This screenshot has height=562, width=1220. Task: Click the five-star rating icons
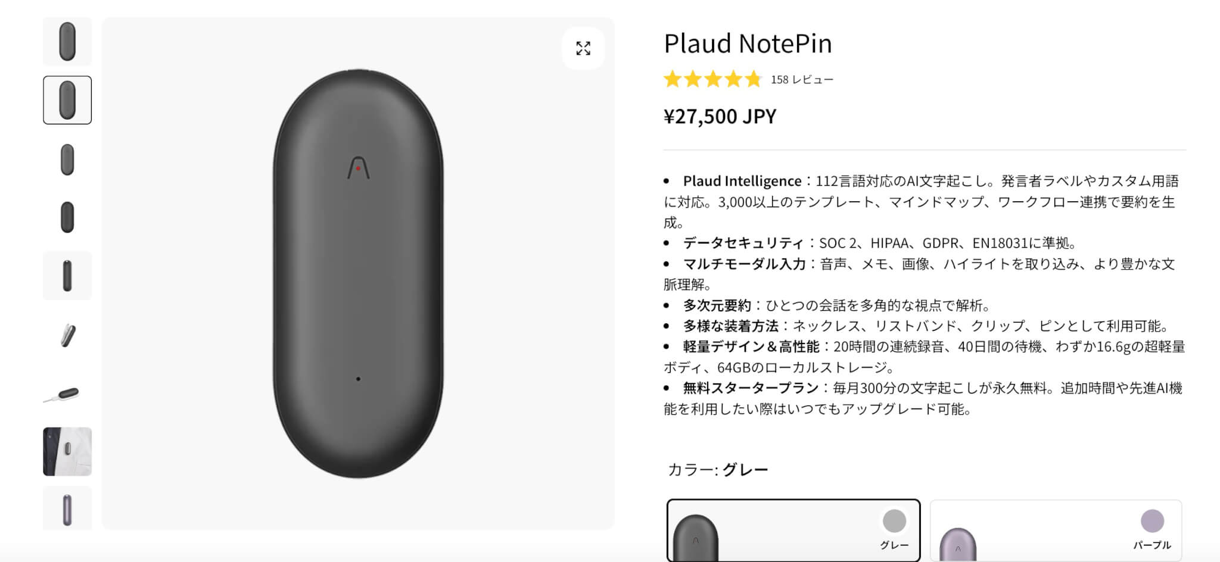712,79
